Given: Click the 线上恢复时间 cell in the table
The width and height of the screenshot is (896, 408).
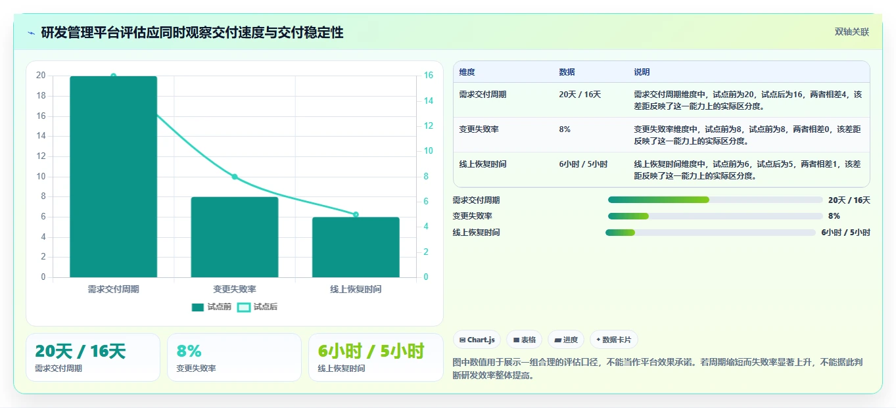Looking at the screenshot, I should pyautogui.click(x=483, y=164).
